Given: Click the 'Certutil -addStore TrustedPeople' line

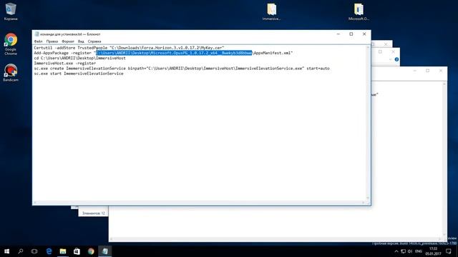Looking at the screenshot, I should click(129, 48).
